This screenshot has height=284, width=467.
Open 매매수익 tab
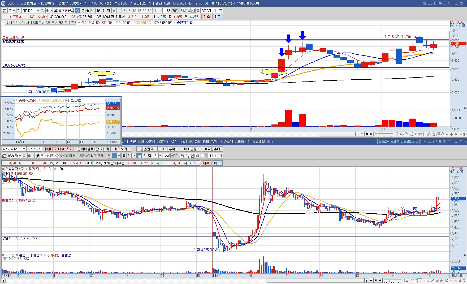[168, 149]
